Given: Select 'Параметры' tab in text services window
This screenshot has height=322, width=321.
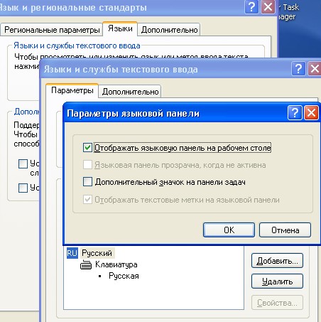Looking at the screenshot, I should [72, 90].
